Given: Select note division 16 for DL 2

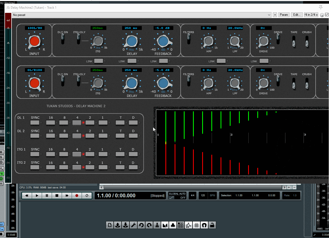Looking at the screenshot, I should (x=51, y=136).
